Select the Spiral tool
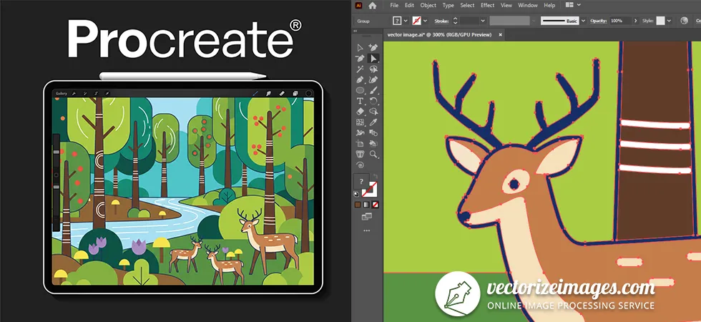 click(360, 165)
